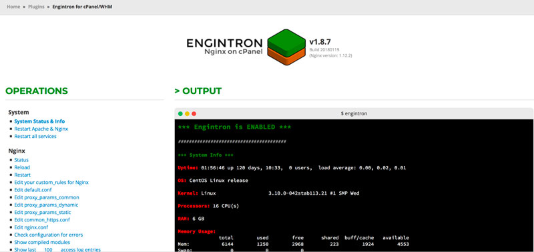Click the buff/cache value 1924
Screen dimensions: 534x252
point(368,244)
